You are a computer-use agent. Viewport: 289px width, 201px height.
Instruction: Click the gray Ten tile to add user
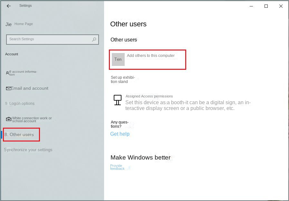point(118,59)
